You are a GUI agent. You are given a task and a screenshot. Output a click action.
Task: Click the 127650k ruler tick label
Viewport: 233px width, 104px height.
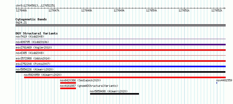click(152, 11)
